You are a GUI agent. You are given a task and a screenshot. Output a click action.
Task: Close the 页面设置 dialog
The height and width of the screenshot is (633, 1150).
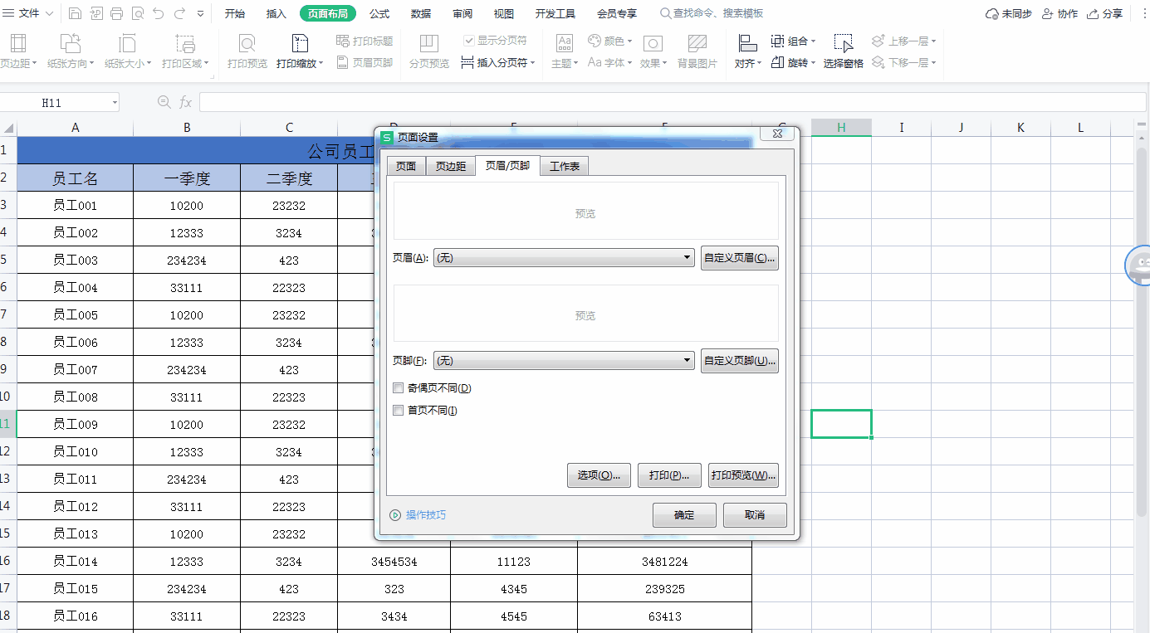click(777, 133)
